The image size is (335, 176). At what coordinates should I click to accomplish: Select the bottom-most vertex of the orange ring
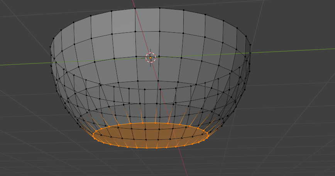point(147,148)
